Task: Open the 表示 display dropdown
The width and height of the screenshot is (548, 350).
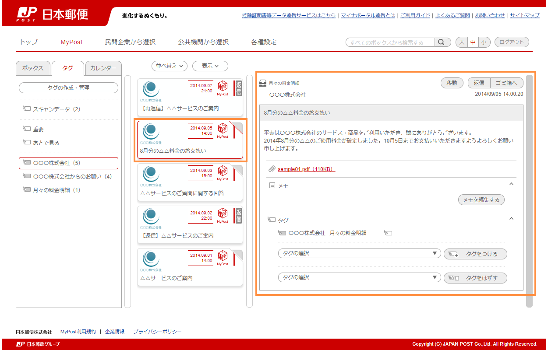Action: click(x=210, y=66)
